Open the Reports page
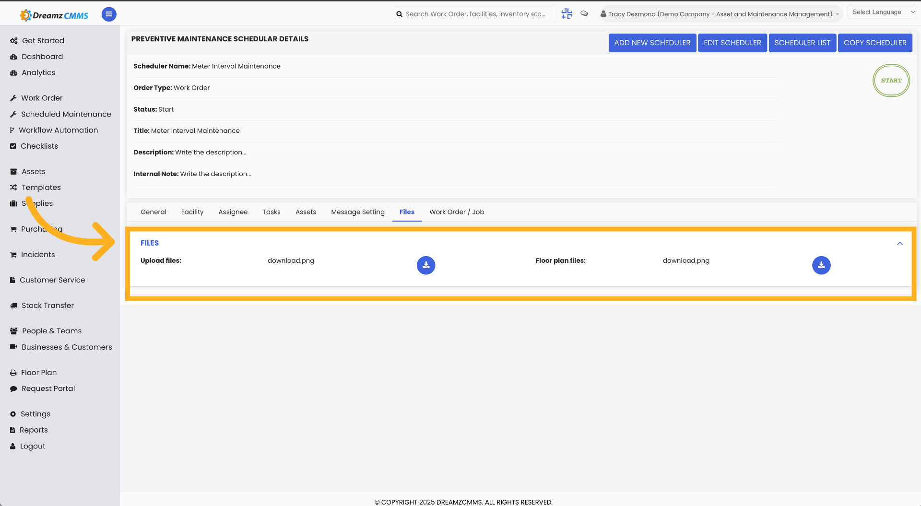The height and width of the screenshot is (506, 921). pos(34,430)
